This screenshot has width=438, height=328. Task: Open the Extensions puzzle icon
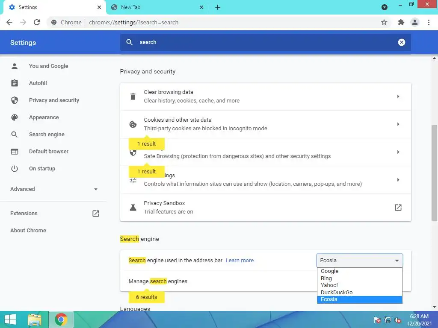pyautogui.click(x=401, y=22)
